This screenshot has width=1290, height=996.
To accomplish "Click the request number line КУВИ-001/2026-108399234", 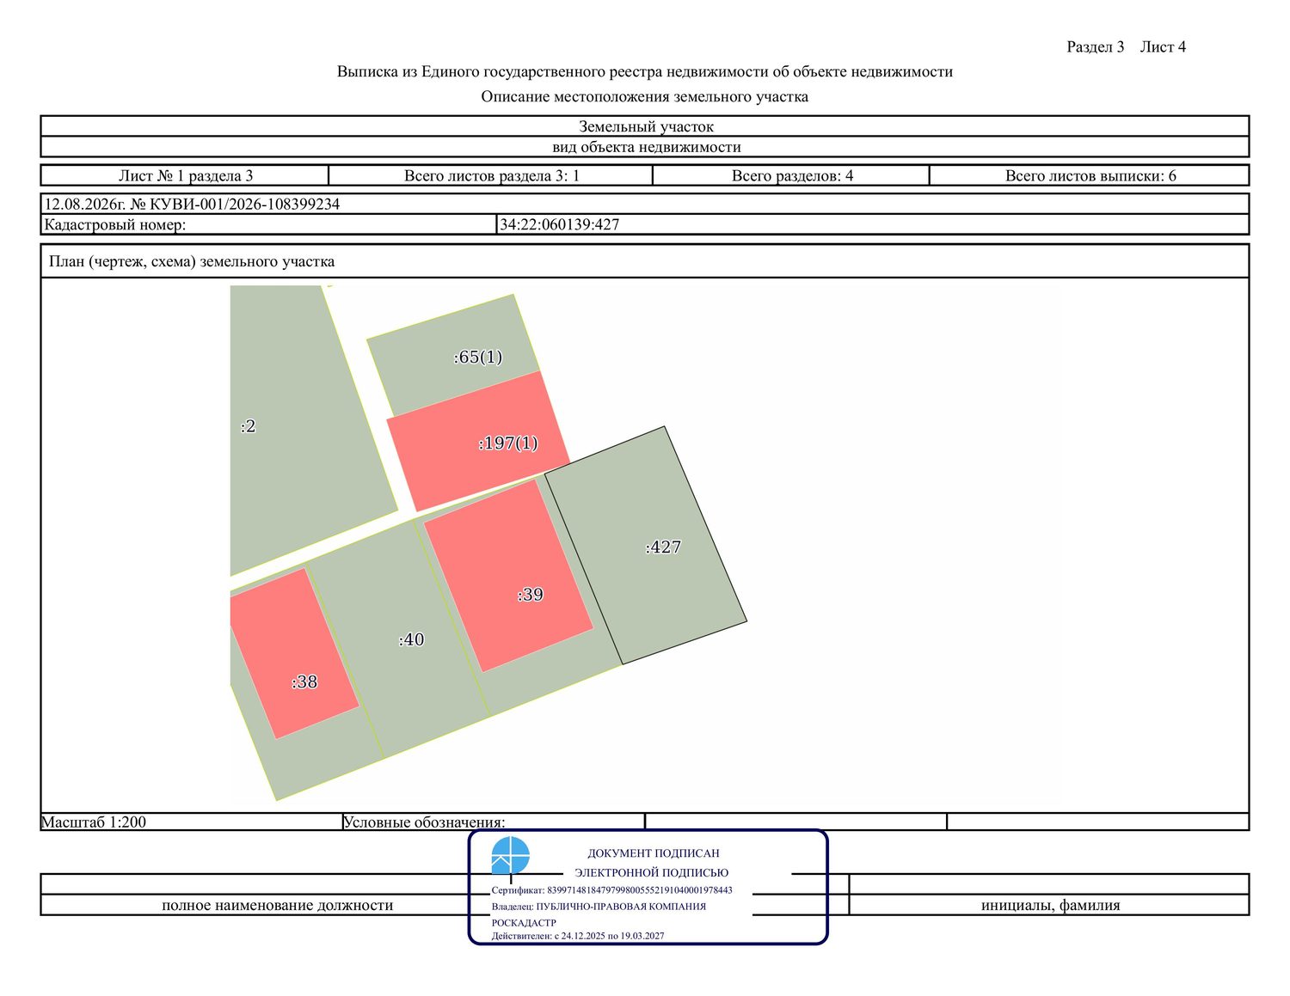I will click(192, 204).
